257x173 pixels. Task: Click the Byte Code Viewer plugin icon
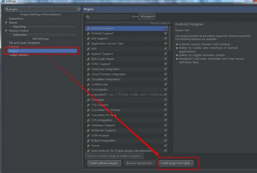point(88,59)
